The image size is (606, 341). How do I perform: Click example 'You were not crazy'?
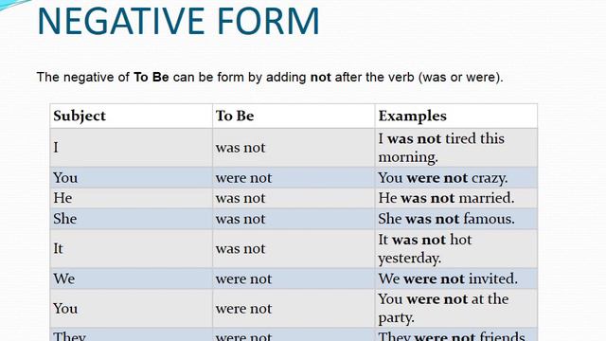coord(442,178)
